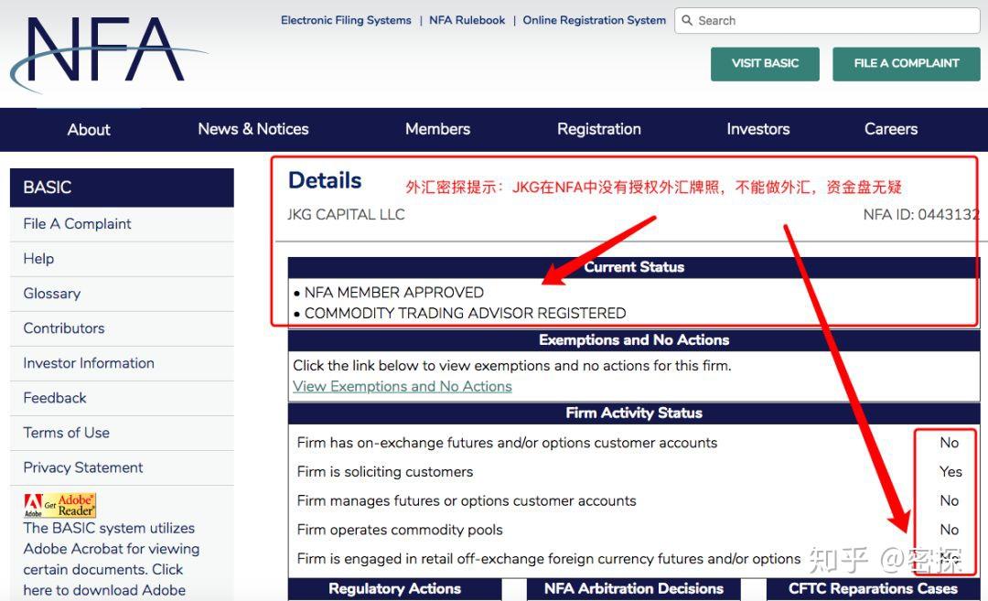The height and width of the screenshot is (601, 988).
Task: Click 'Firm has on-exchange futures' row text
Action: [x=507, y=443]
